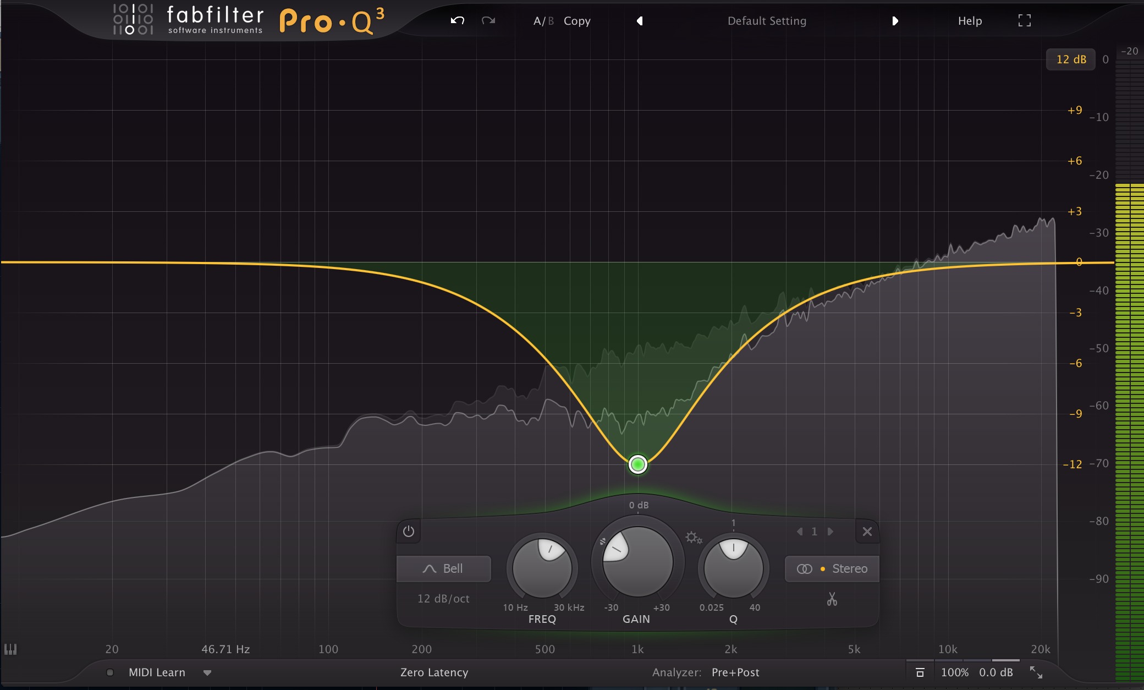Open the gain-Q interaction gear settings
Viewport: 1144px width, 690px height.
[694, 538]
